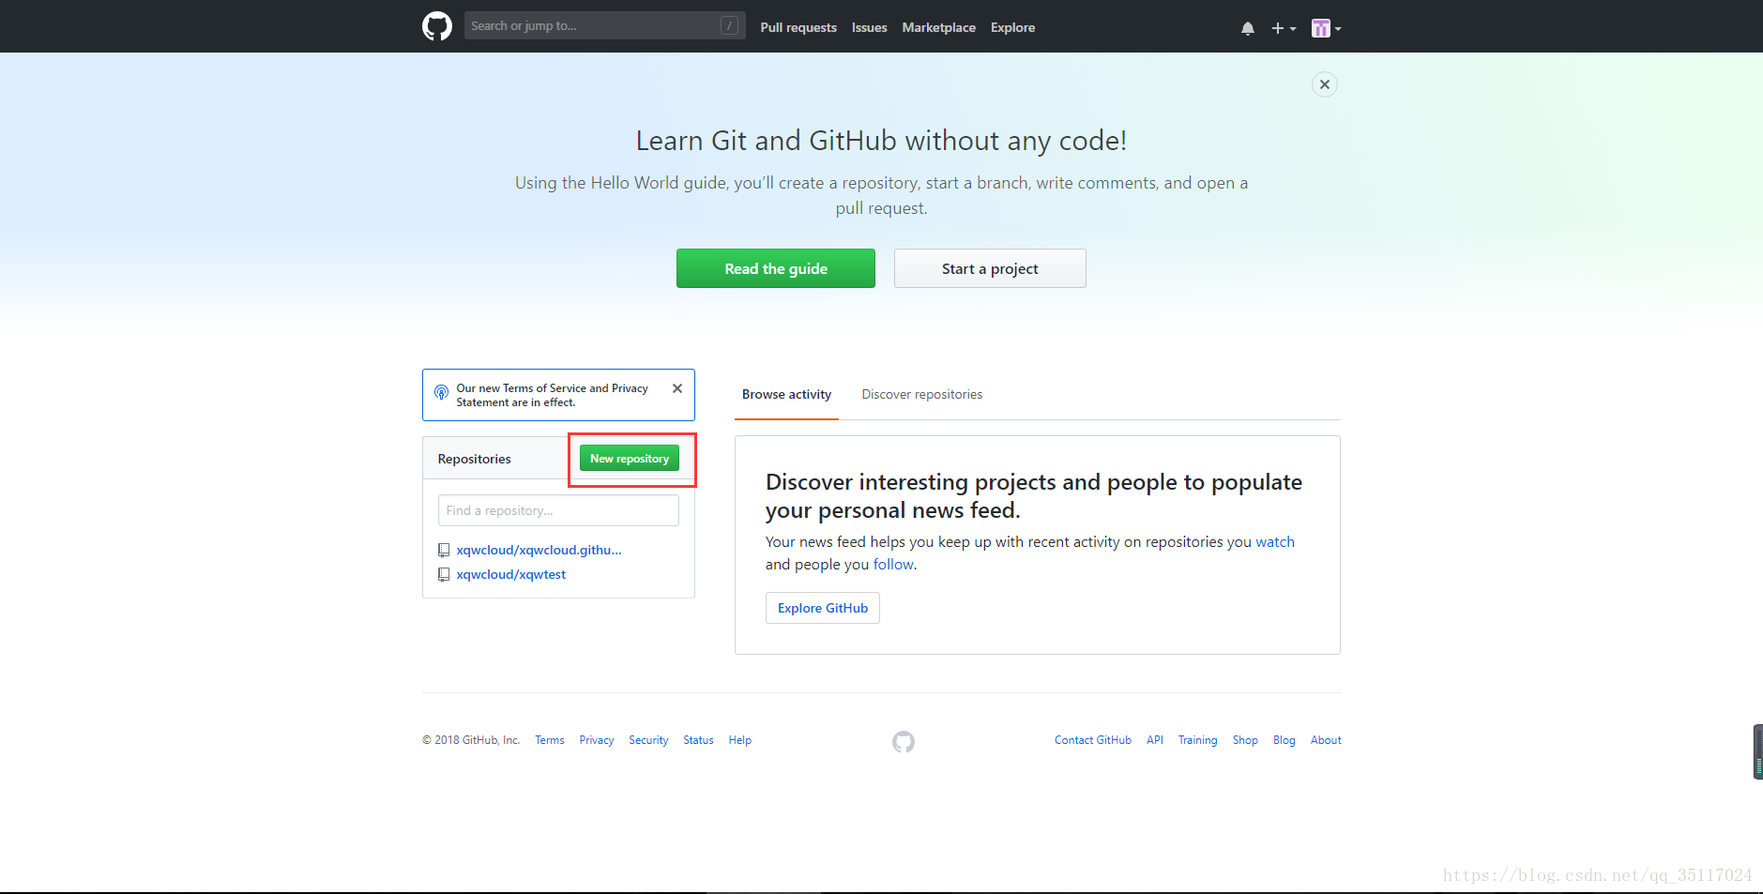The width and height of the screenshot is (1763, 894).
Task: Create a New repository
Action: 630,458
